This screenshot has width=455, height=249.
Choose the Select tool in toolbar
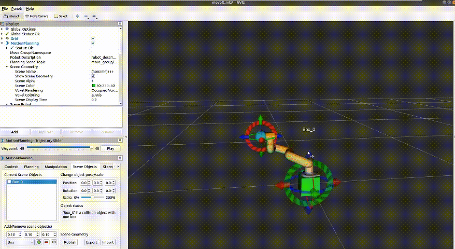coord(61,16)
